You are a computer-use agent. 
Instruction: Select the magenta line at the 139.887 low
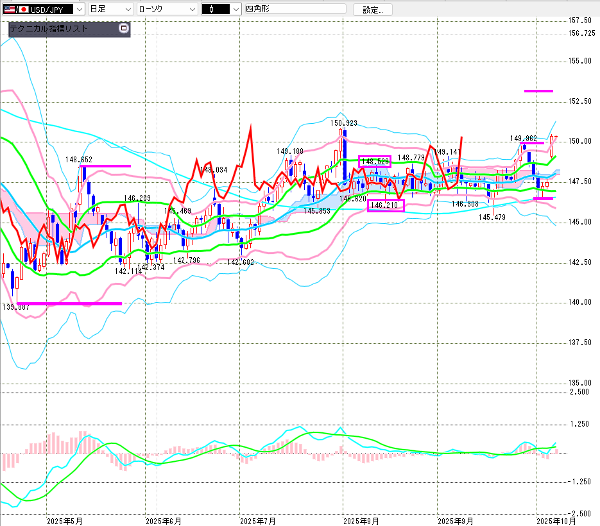point(69,303)
